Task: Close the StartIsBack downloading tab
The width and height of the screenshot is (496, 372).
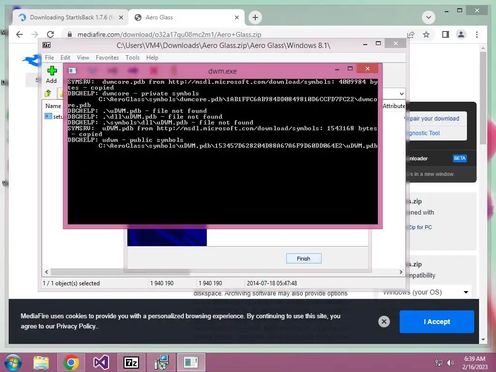Action: 121,18
